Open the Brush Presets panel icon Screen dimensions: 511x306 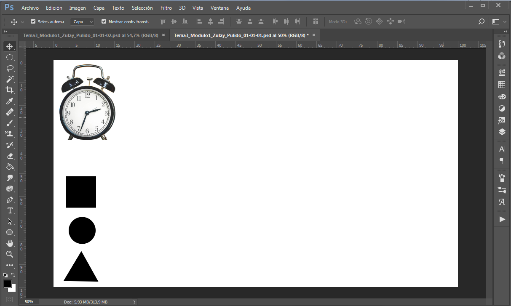[x=502, y=178]
